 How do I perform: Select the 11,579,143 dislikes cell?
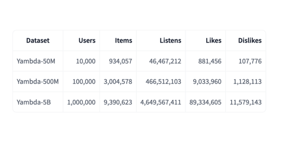[245, 103]
